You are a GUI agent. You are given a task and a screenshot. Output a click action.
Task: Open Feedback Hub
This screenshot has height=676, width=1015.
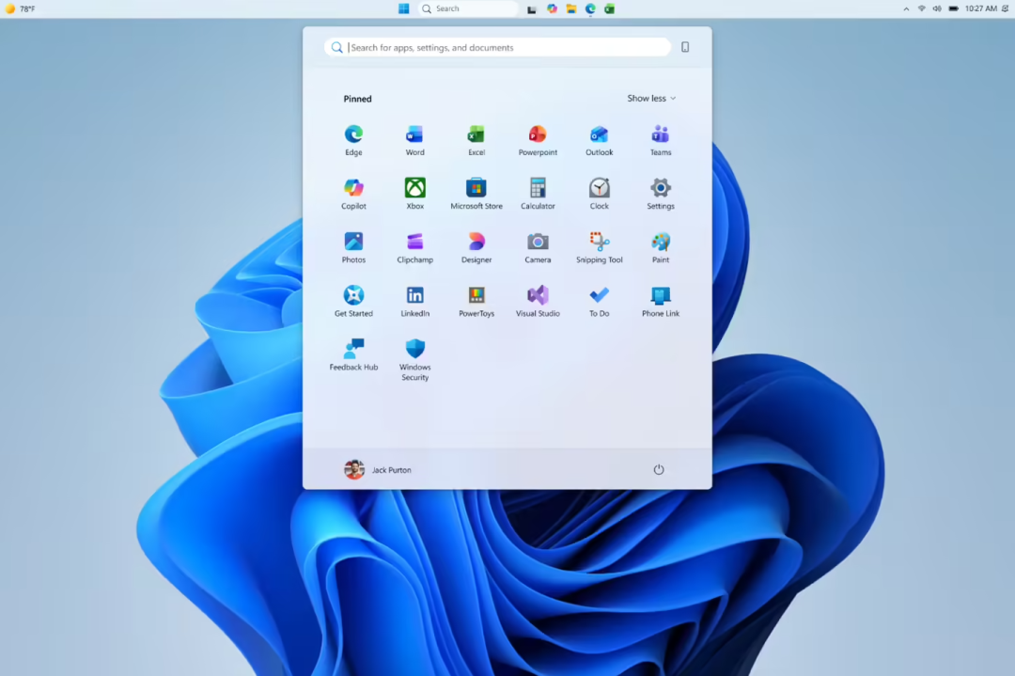[353, 355]
